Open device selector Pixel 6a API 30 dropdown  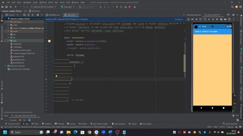tap(44, 7)
